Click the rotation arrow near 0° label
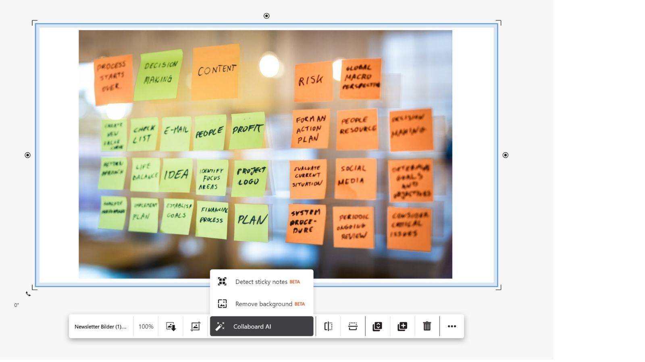645x362 pixels. pyautogui.click(x=28, y=294)
